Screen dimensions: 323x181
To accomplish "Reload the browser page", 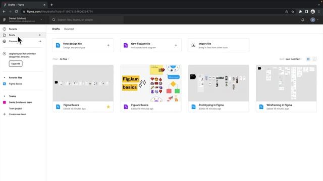I will point(16,12).
